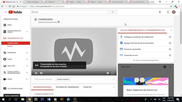Open Microsoft Word from the taskbar
The height and width of the screenshot is (102, 182).
[x=49, y=99]
